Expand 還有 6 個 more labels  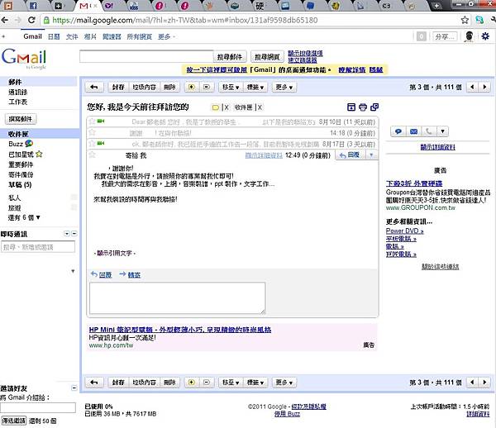click(x=24, y=217)
